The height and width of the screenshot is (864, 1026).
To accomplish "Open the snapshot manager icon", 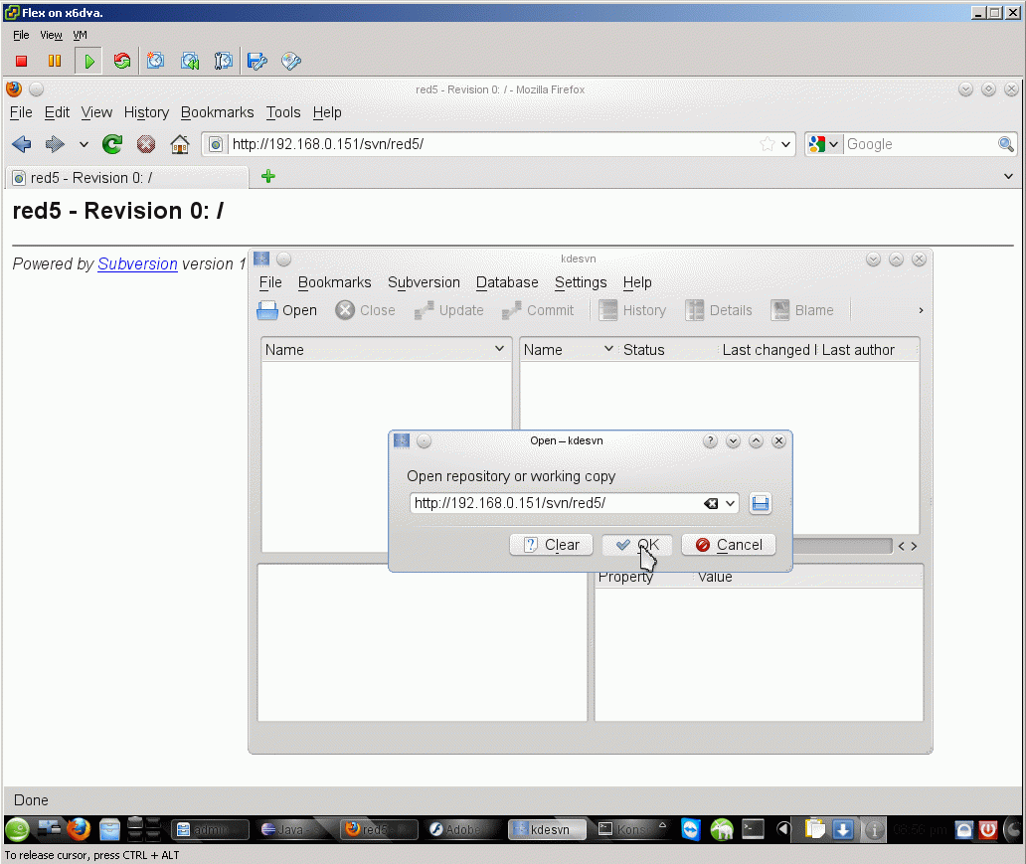I will 223,61.
